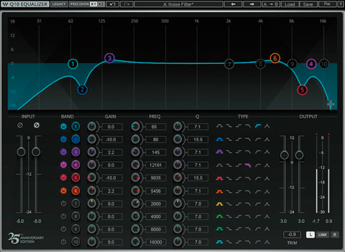This screenshot has width=345, height=252.
Task: Select node 3 on the EQ curve
Action: pos(110,58)
